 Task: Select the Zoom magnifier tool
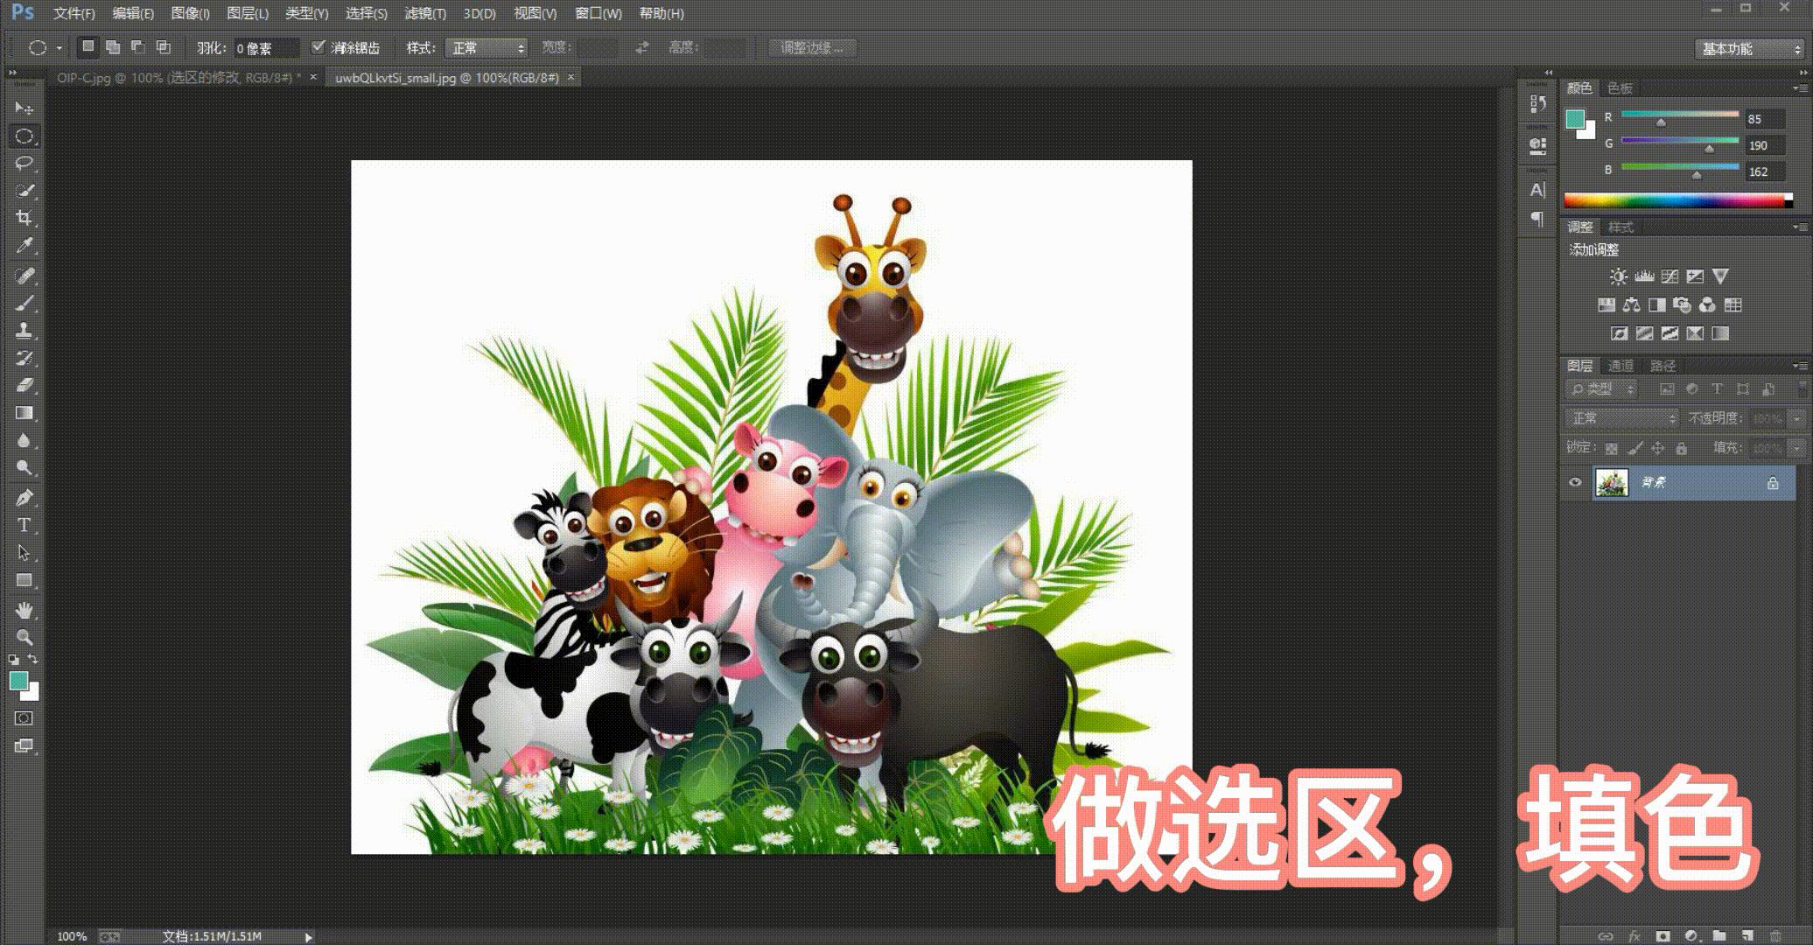coord(24,637)
